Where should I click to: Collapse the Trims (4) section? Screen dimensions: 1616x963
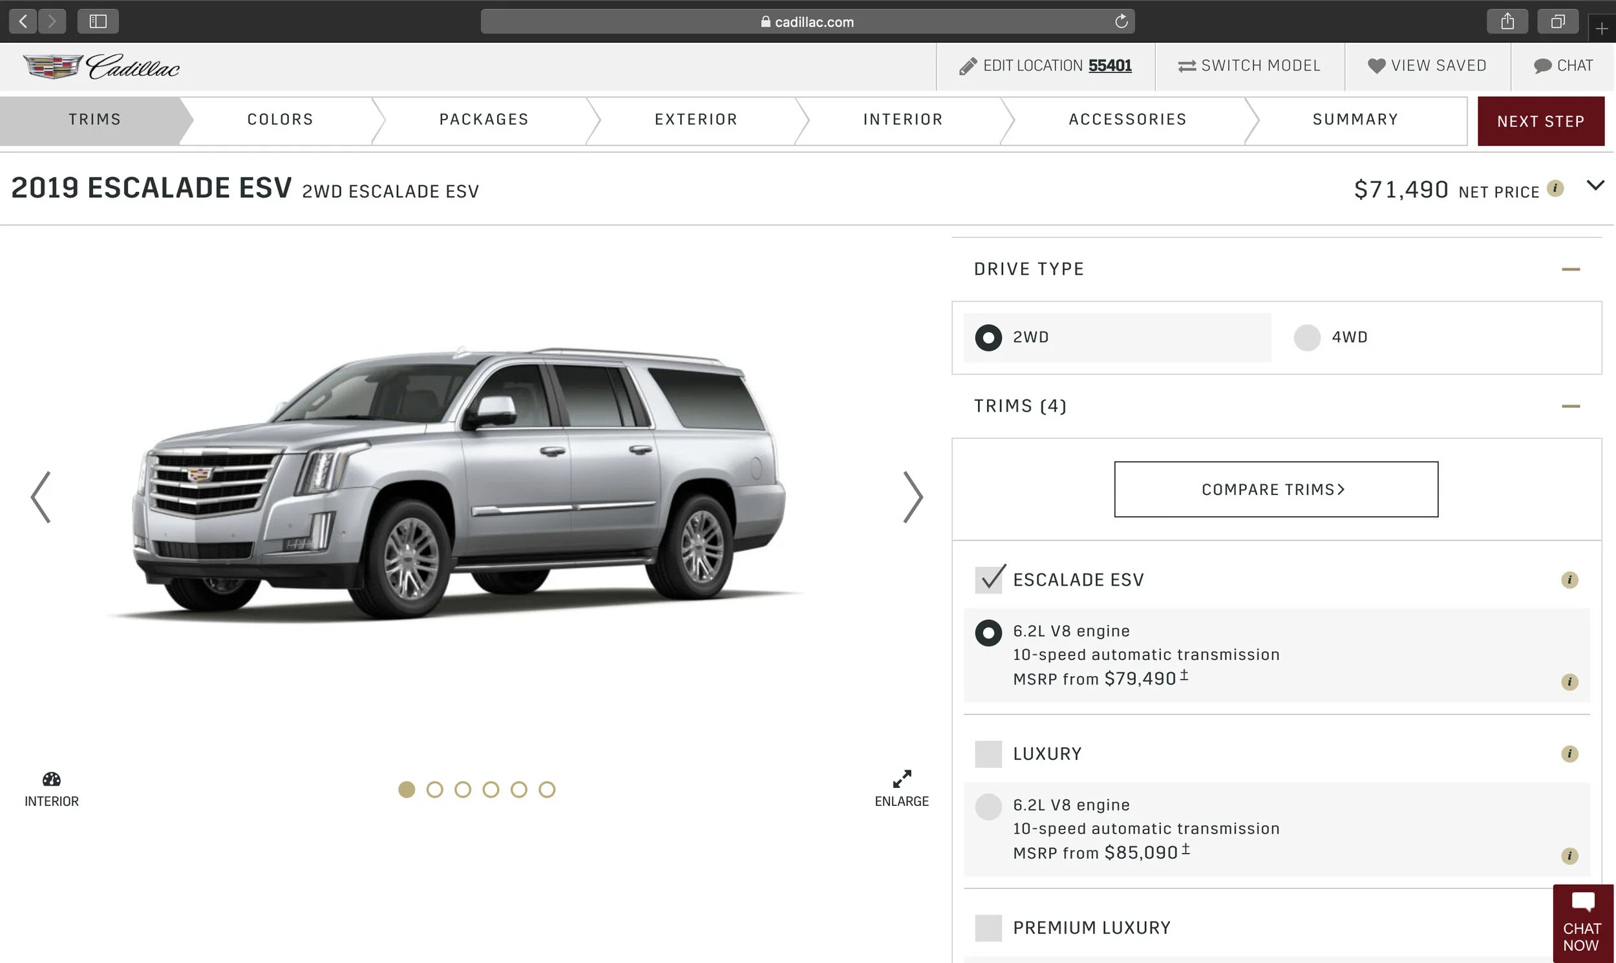click(1571, 407)
